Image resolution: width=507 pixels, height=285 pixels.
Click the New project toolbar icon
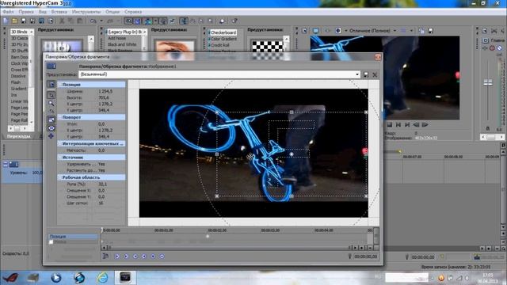(6, 21)
